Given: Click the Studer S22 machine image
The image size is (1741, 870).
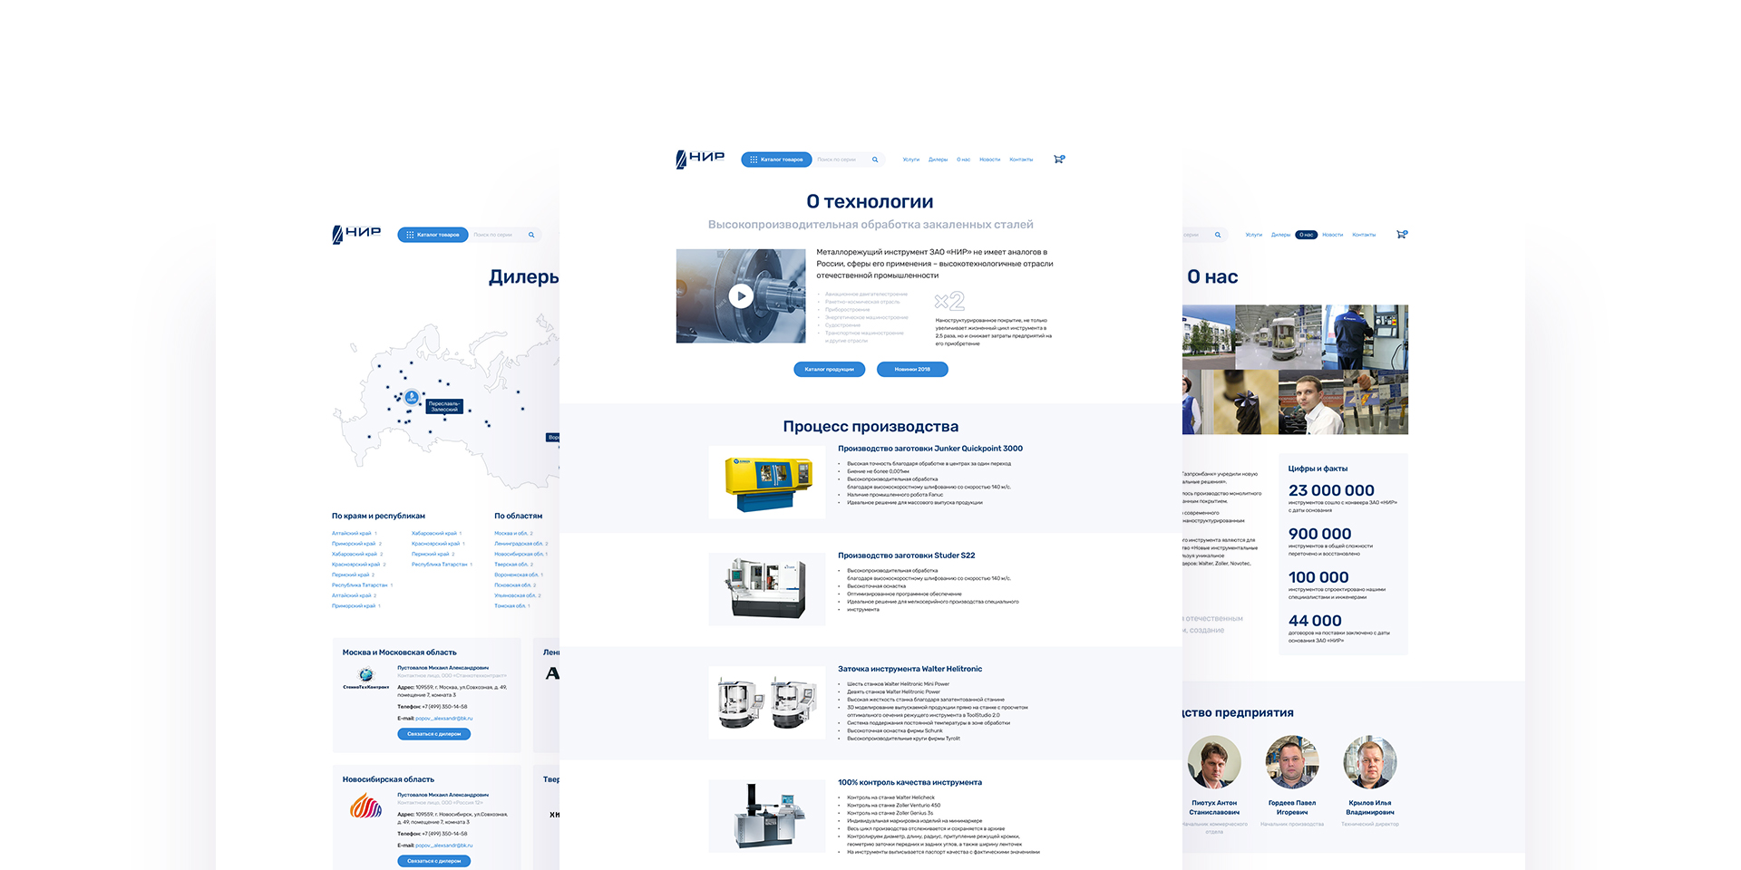Looking at the screenshot, I should 767,589.
